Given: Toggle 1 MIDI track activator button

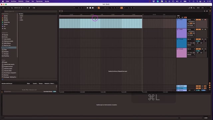Looking at the screenshot, I should point(198,20).
